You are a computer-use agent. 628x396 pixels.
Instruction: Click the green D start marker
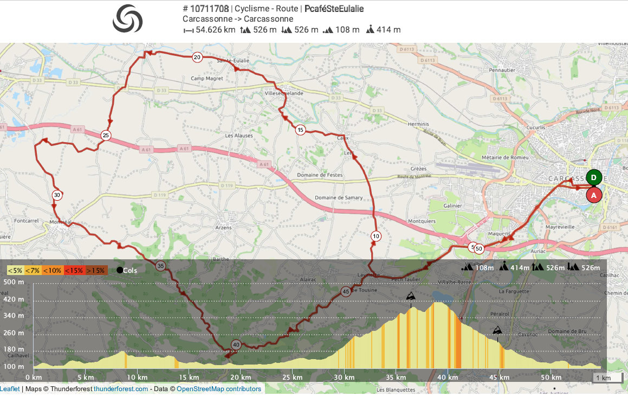(594, 177)
